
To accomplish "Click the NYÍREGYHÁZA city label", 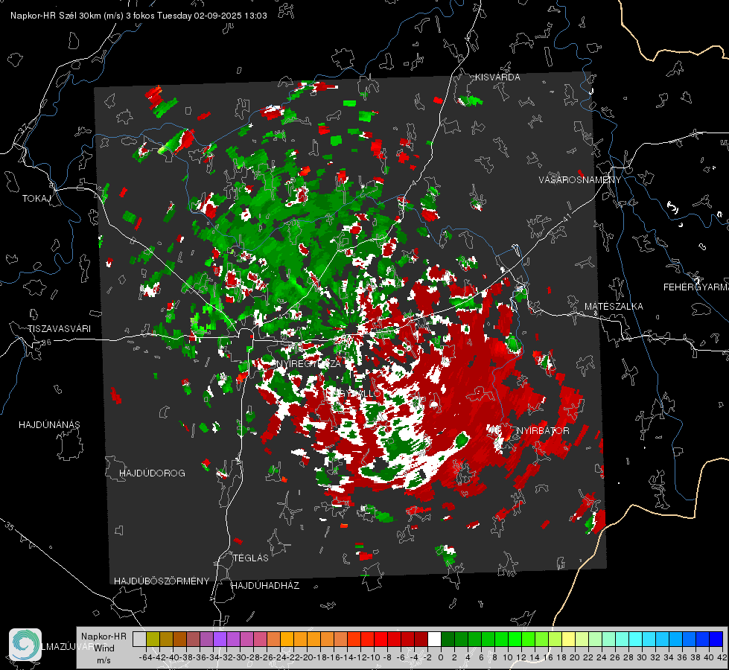I will point(309,363).
